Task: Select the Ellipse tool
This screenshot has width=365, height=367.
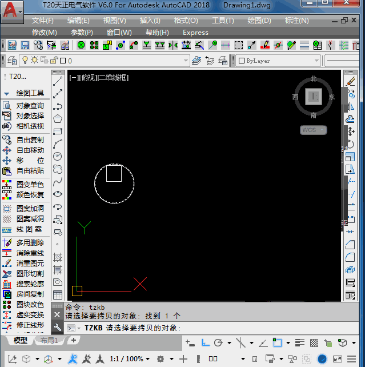Action: click(x=58, y=194)
